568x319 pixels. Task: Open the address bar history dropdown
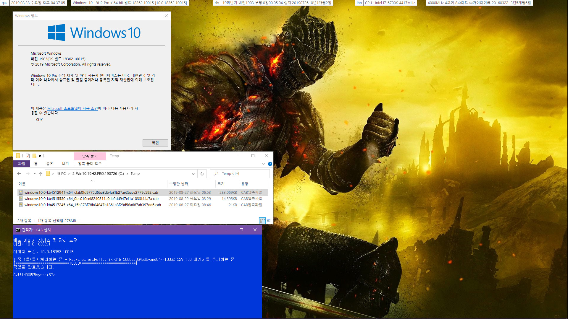pyautogui.click(x=193, y=174)
